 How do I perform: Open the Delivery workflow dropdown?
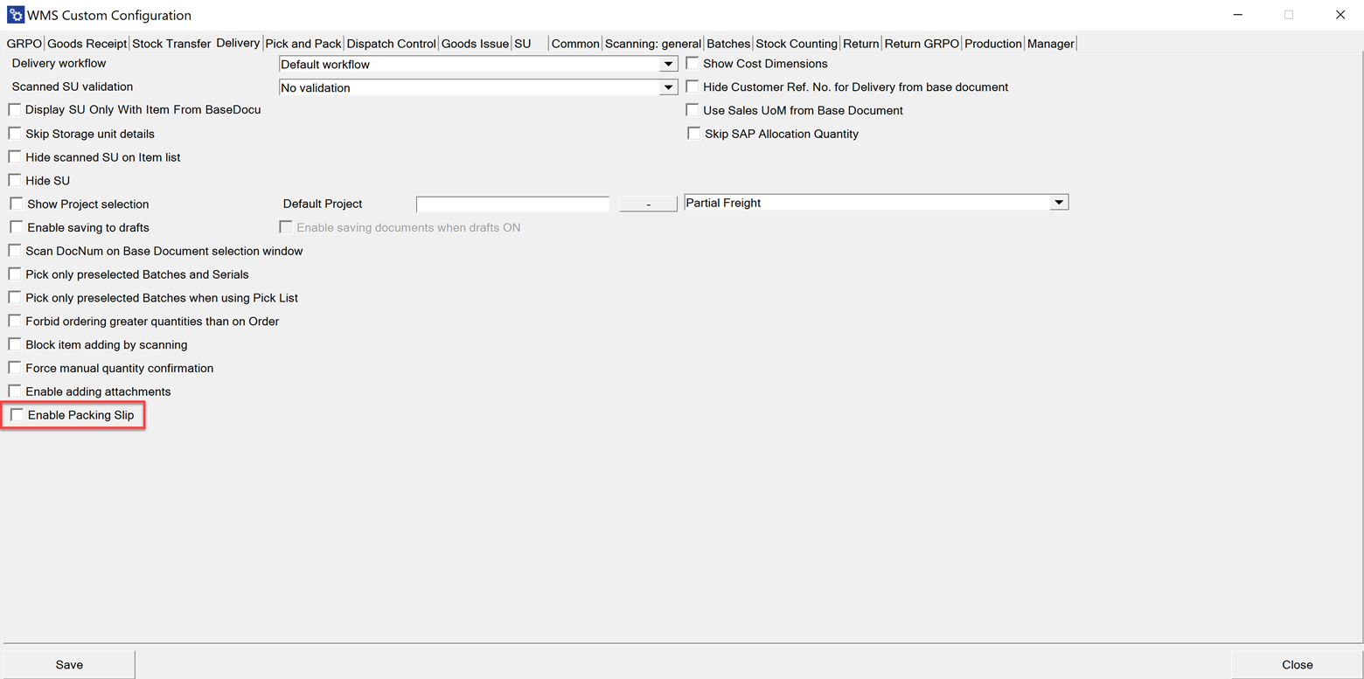point(669,64)
